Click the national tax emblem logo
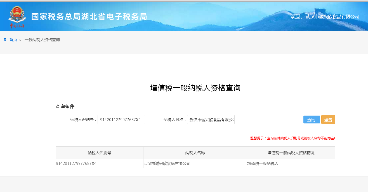Image resolution: width=368 pixels, height=192 pixels. coord(17,17)
